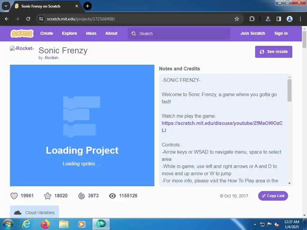Click the Notes and Credits heading
Screen dimensions: 307x230
pyautogui.click(x=180, y=69)
